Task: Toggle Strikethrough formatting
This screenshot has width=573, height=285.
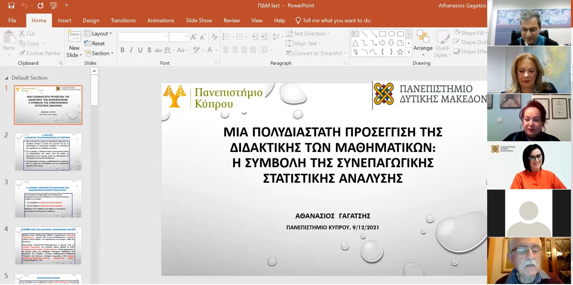Action: click(x=158, y=50)
